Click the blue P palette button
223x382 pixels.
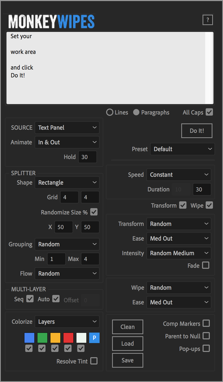(94, 338)
